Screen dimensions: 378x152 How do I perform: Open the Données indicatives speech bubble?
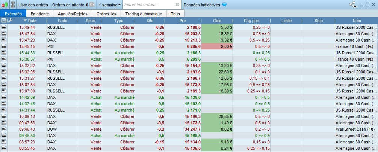224,4
